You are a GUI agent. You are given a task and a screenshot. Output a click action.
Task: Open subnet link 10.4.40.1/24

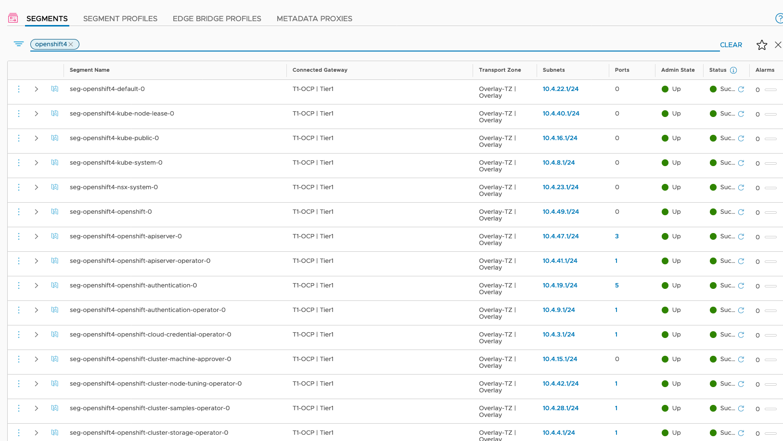point(561,114)
